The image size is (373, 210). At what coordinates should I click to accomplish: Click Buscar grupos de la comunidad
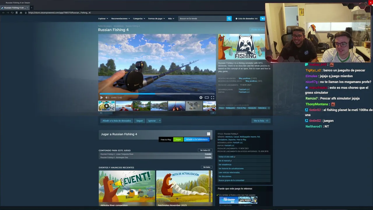click(231, 180)
